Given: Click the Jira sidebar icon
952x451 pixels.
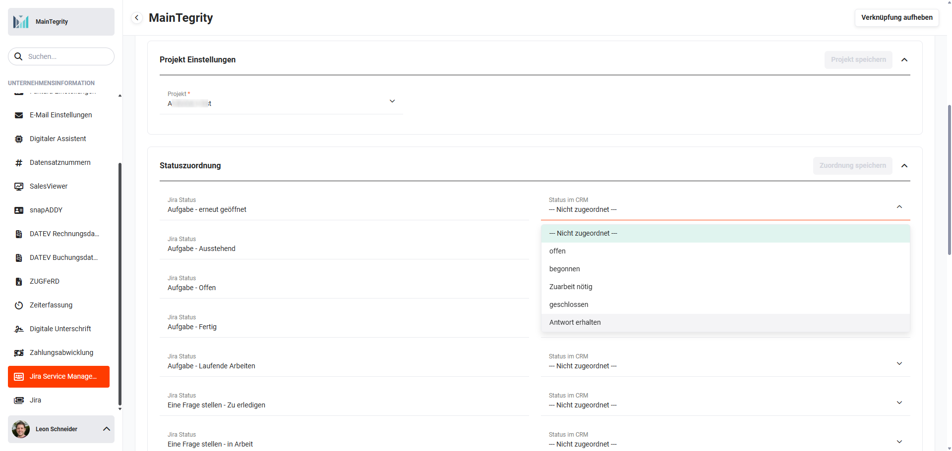Looking at the screenshot, I should coord(19,400).
